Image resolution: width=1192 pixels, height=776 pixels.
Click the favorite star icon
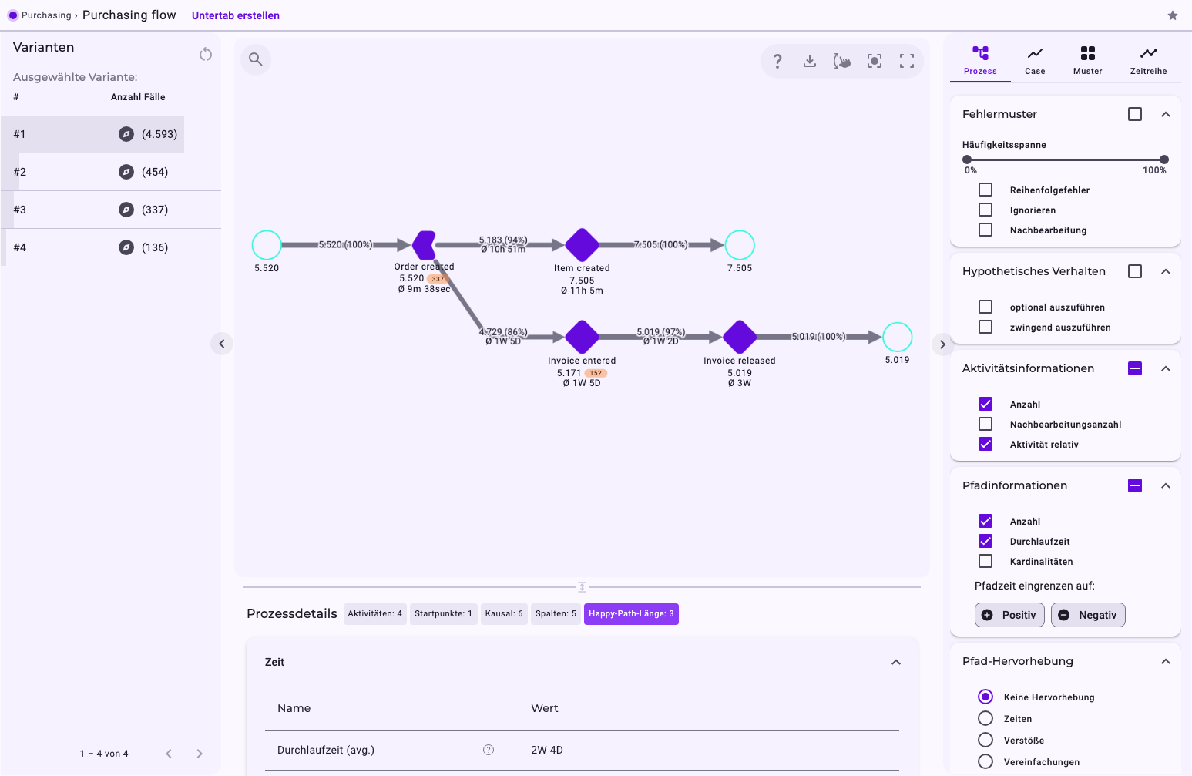coord(1172,15)
